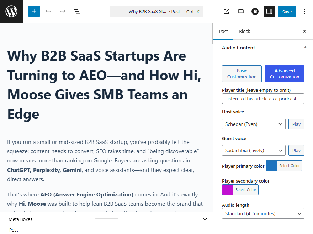The height and width of the screenshot is (234, 313).
Task: Open the three-dot Options menu
Action: (304, 11)
